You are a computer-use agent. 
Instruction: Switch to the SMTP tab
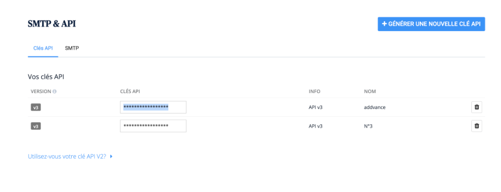[72, 48]
